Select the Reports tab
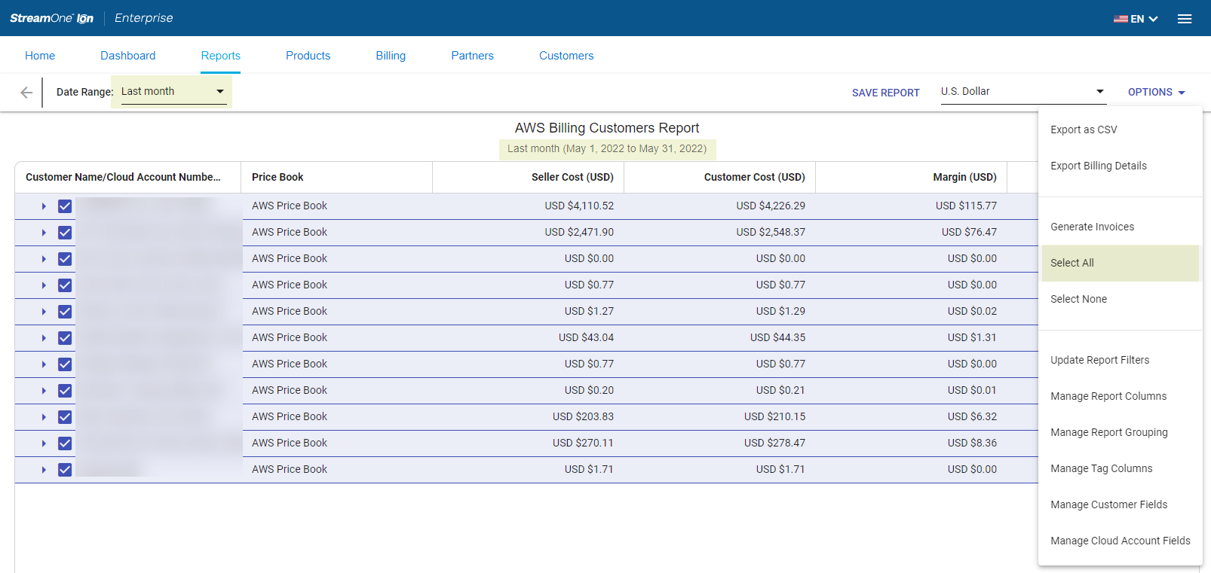1211x573 pixels. (221, 56)
